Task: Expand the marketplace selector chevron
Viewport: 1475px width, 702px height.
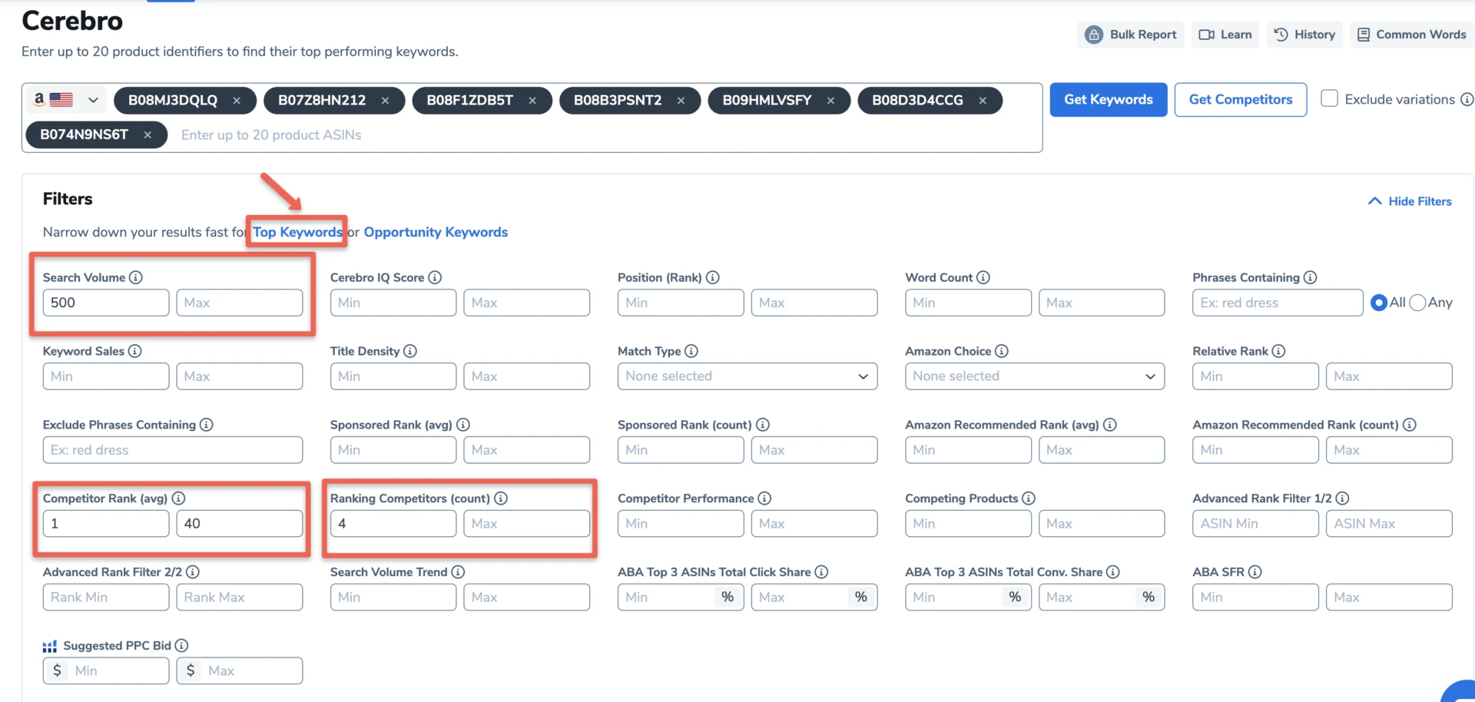Action: point(92,100)
